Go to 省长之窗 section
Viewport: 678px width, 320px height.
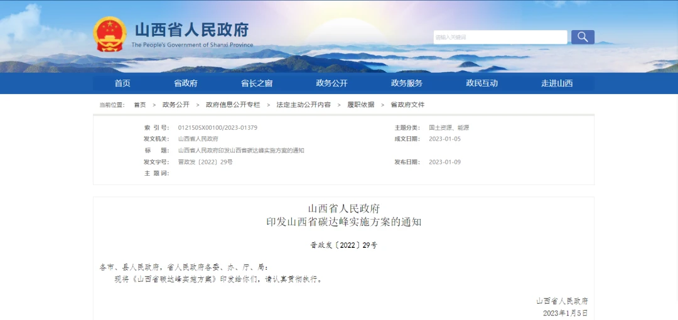click(x=257, y=83)
